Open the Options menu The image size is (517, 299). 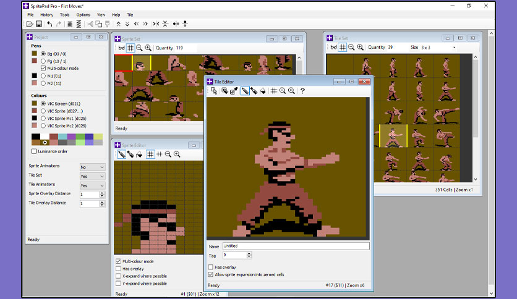coord(83,15)
